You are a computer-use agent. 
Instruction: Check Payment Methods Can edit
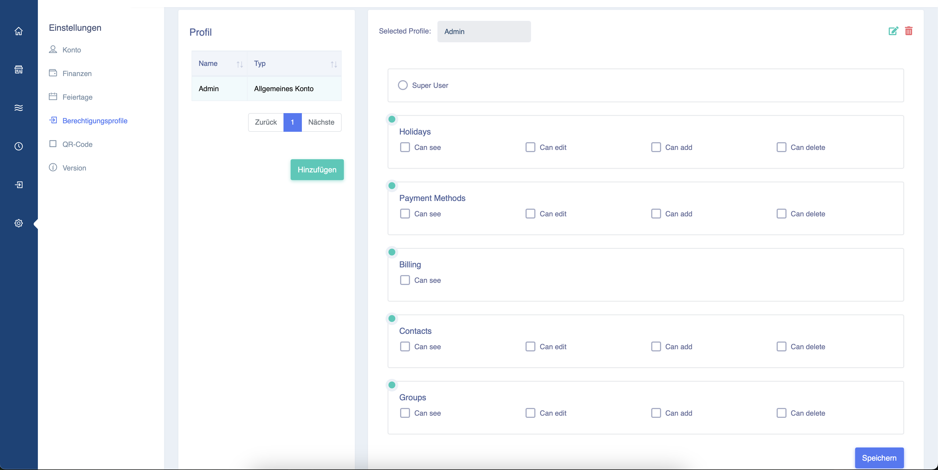coord(530,214)
